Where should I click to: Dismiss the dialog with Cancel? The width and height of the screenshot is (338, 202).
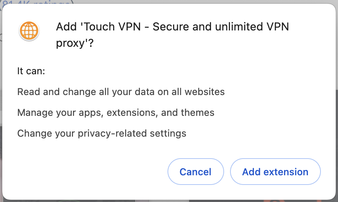click(195, 172)
